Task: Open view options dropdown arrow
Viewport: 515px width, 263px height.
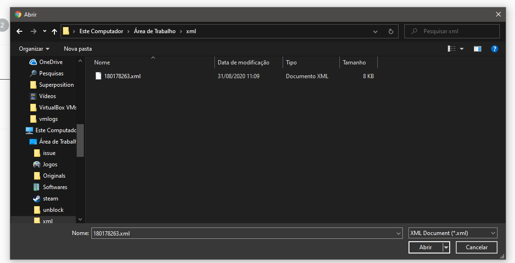Action: click(x=462, y=49)
